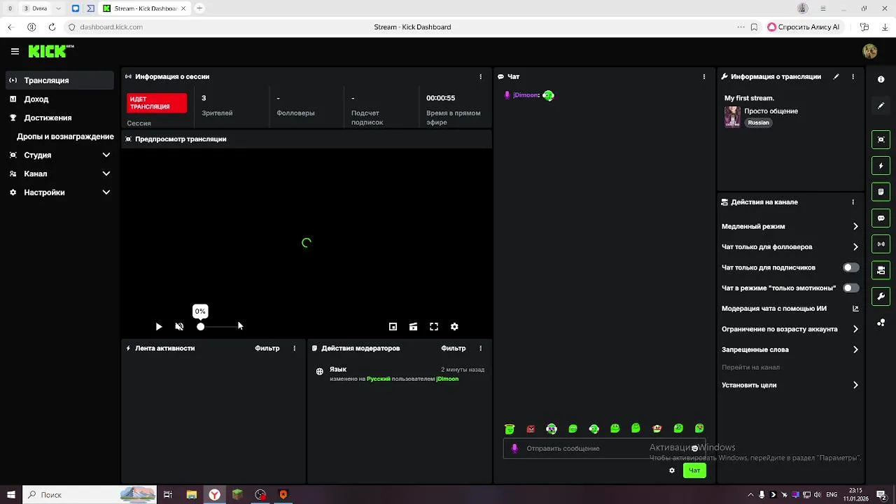Open Windows Start menu
The image size is (896, 504).
tap(11, 495)
